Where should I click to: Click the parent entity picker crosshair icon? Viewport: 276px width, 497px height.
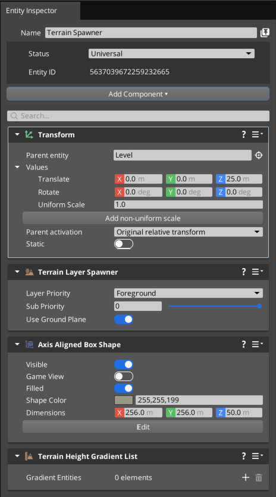(x=259, y=155)
